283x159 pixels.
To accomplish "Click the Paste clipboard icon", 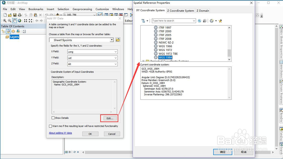I will click(36, 15).
